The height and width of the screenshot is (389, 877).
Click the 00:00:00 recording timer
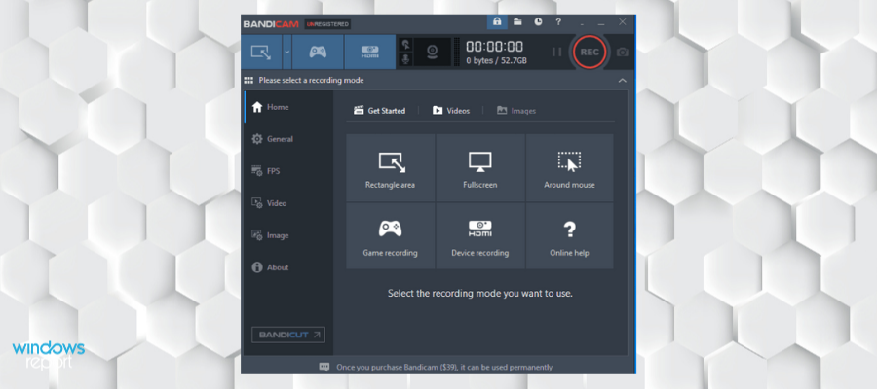tap(494, 47)
